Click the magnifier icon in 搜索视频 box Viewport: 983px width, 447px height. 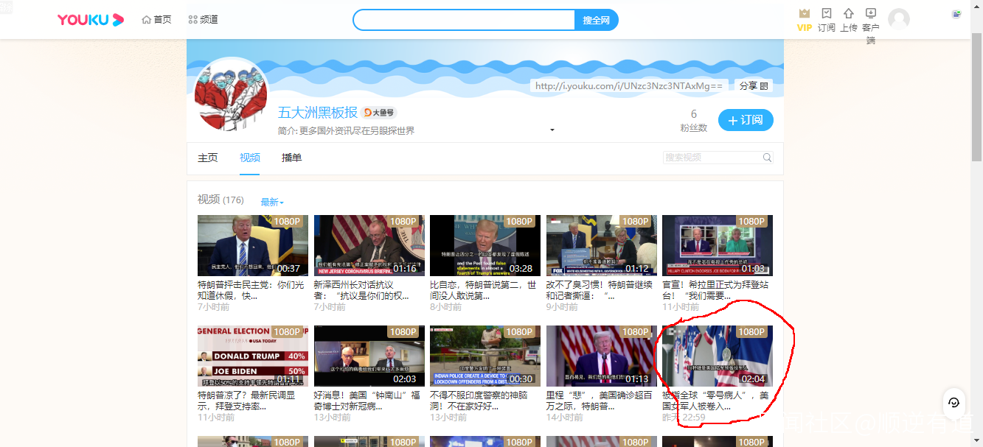click(767, 158)
